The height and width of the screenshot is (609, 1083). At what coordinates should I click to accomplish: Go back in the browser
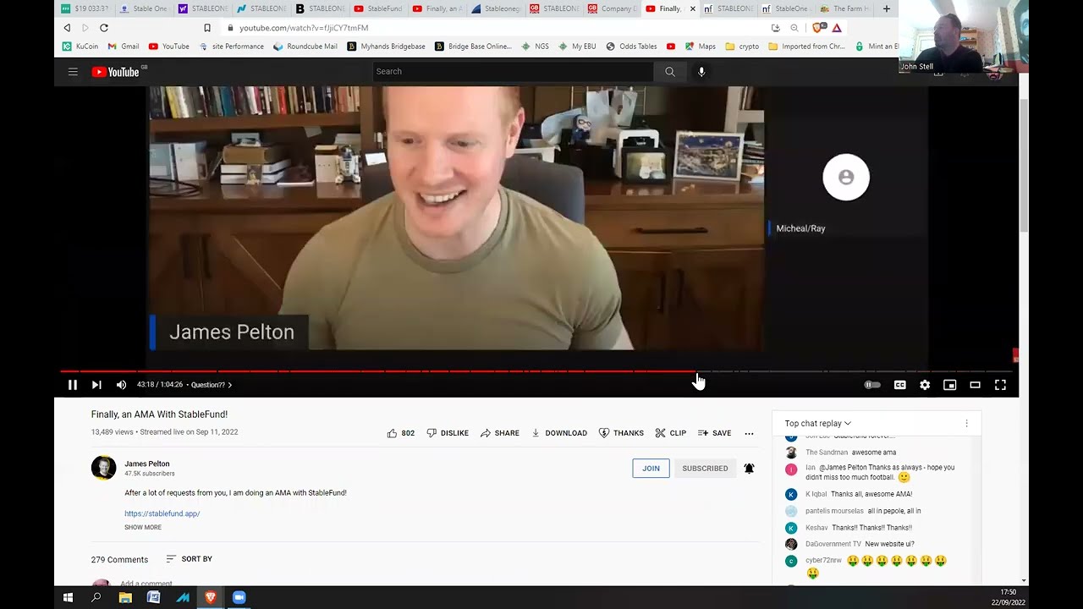[x=67, y=28]
